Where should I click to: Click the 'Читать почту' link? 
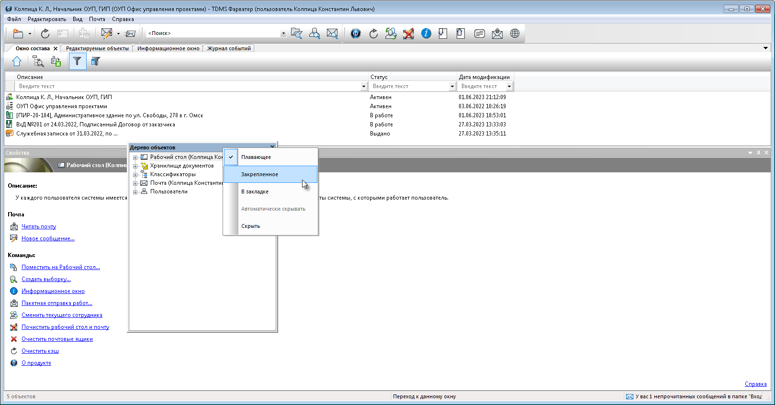point(39,226)
